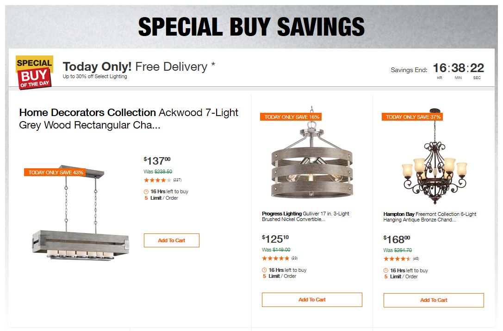The image size is (503, 331).
Task: Click the clock icon under the $137 price
Action: click(146, 191)
